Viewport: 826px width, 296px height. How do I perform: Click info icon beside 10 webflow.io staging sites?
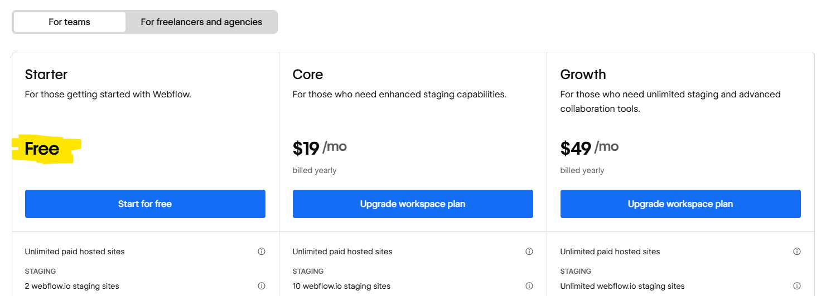click(x=529, y=286)
